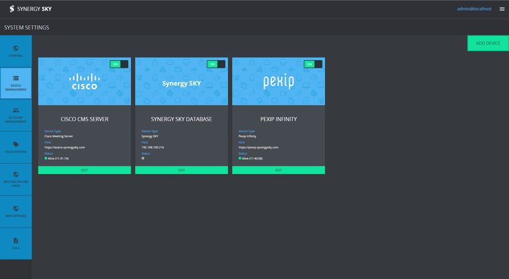Click the Cisco logo card banner
Viewport: 509px width, 279px height.
point(84,81)
